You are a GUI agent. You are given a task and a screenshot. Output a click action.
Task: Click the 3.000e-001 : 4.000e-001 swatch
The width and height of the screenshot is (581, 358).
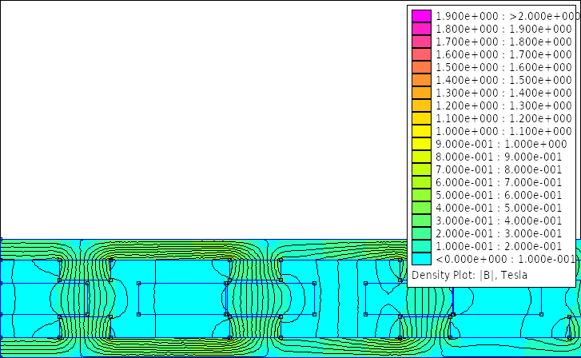[x=421, y=221]
